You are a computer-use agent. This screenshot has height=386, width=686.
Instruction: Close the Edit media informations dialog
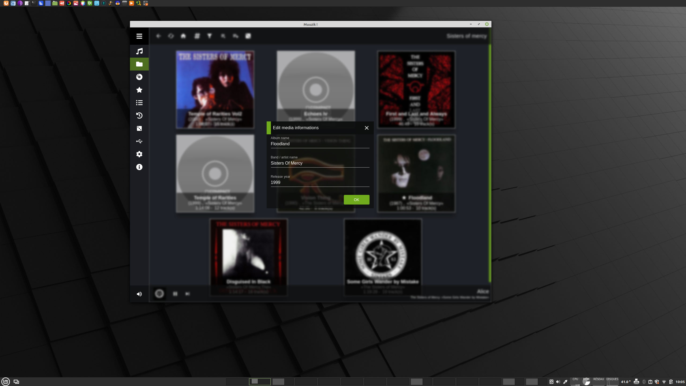point(367,128)
